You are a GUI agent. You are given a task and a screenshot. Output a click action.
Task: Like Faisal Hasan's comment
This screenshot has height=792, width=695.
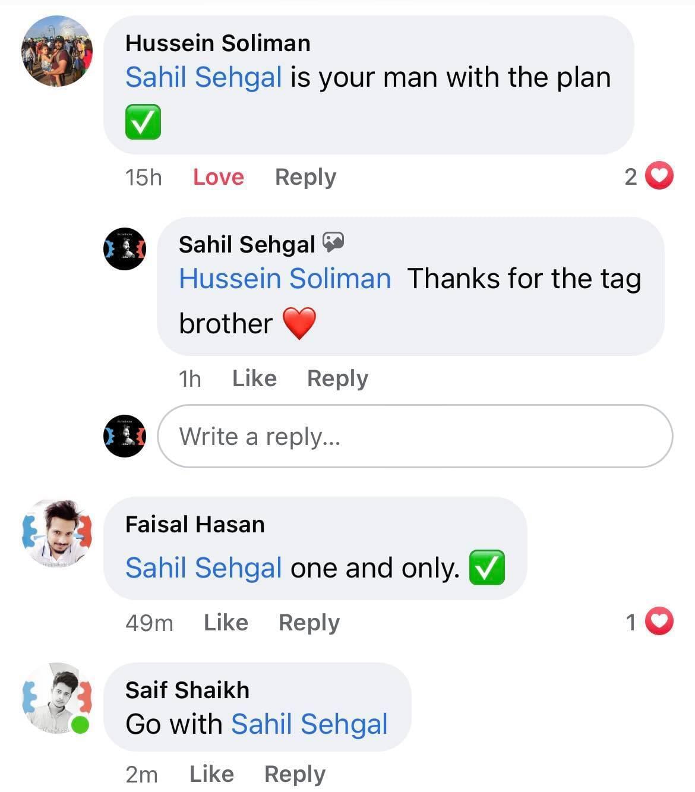tap(226, 623)
